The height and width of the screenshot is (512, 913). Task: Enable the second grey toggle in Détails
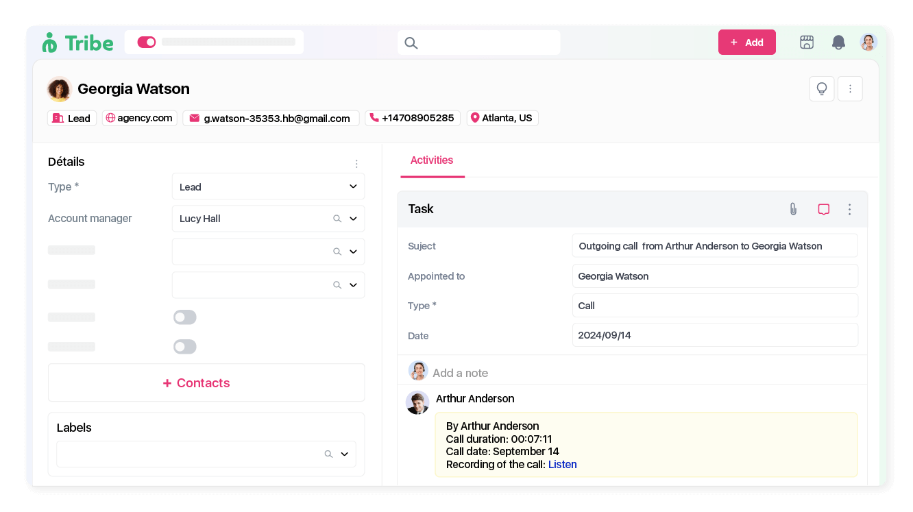point(185,347)
